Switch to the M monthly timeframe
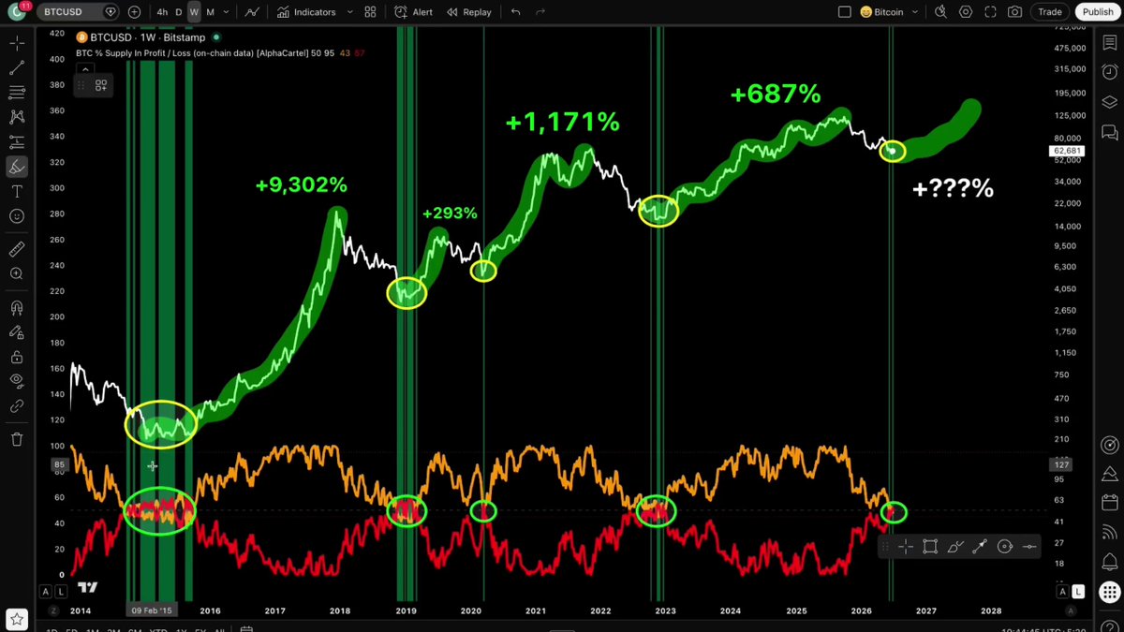1124x632 pixels. click(x=210, y=12)
